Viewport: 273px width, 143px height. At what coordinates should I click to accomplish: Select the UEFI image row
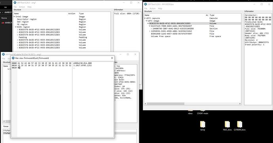(192, 21)
